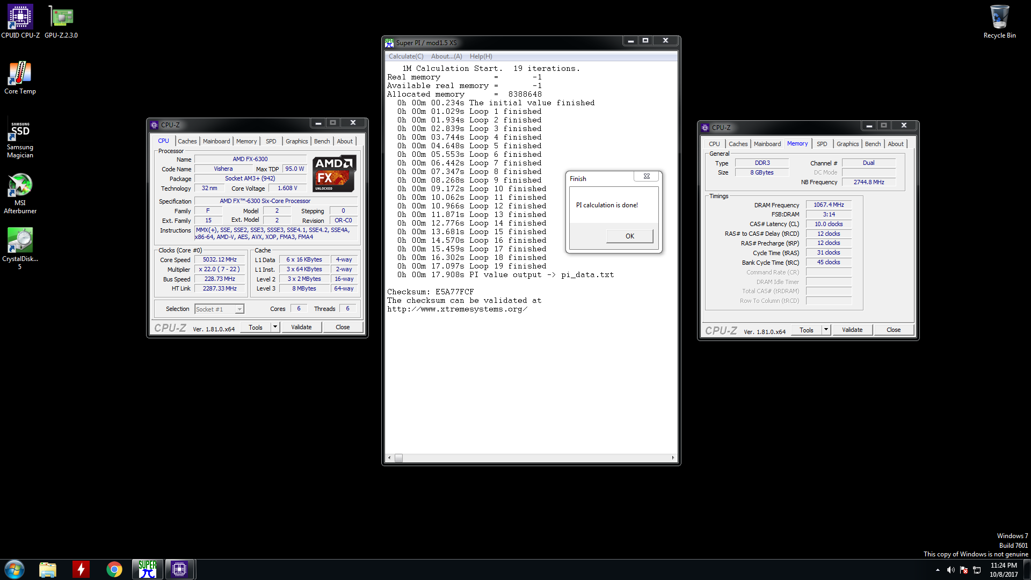Open the About tab in left CPU-Z

click(345, 141)
